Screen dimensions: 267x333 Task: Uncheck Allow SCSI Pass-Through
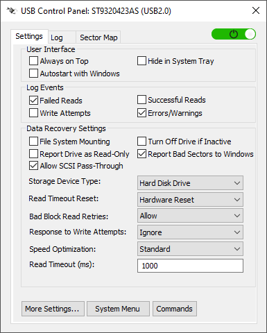click(33, 166)
